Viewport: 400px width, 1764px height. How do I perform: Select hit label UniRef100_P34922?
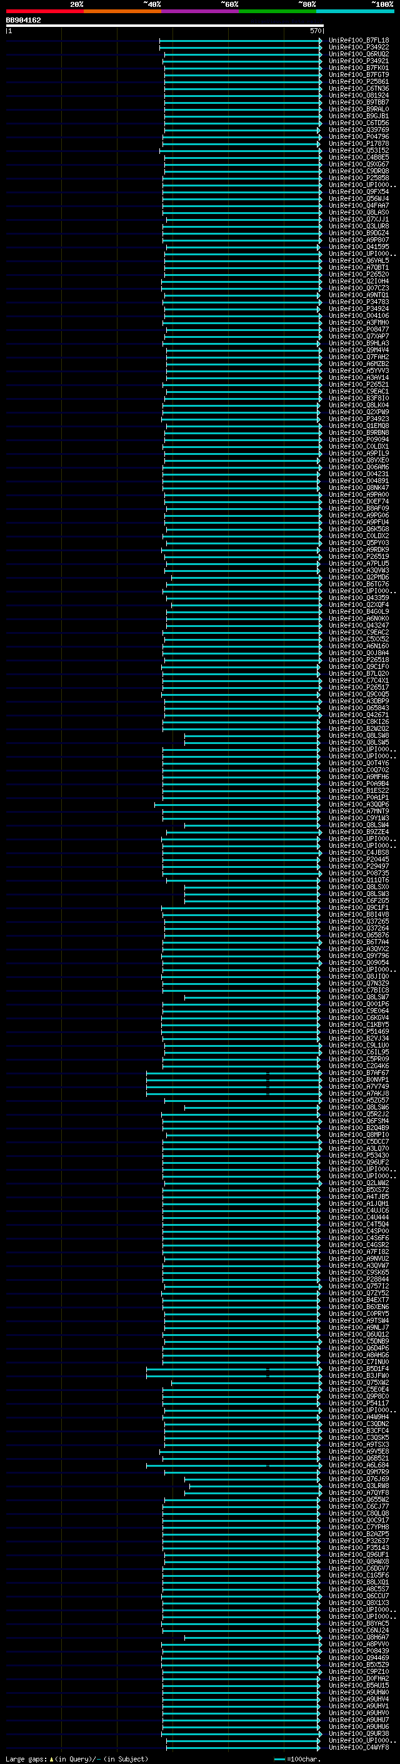pyautogui.click(x=359, y=48)
